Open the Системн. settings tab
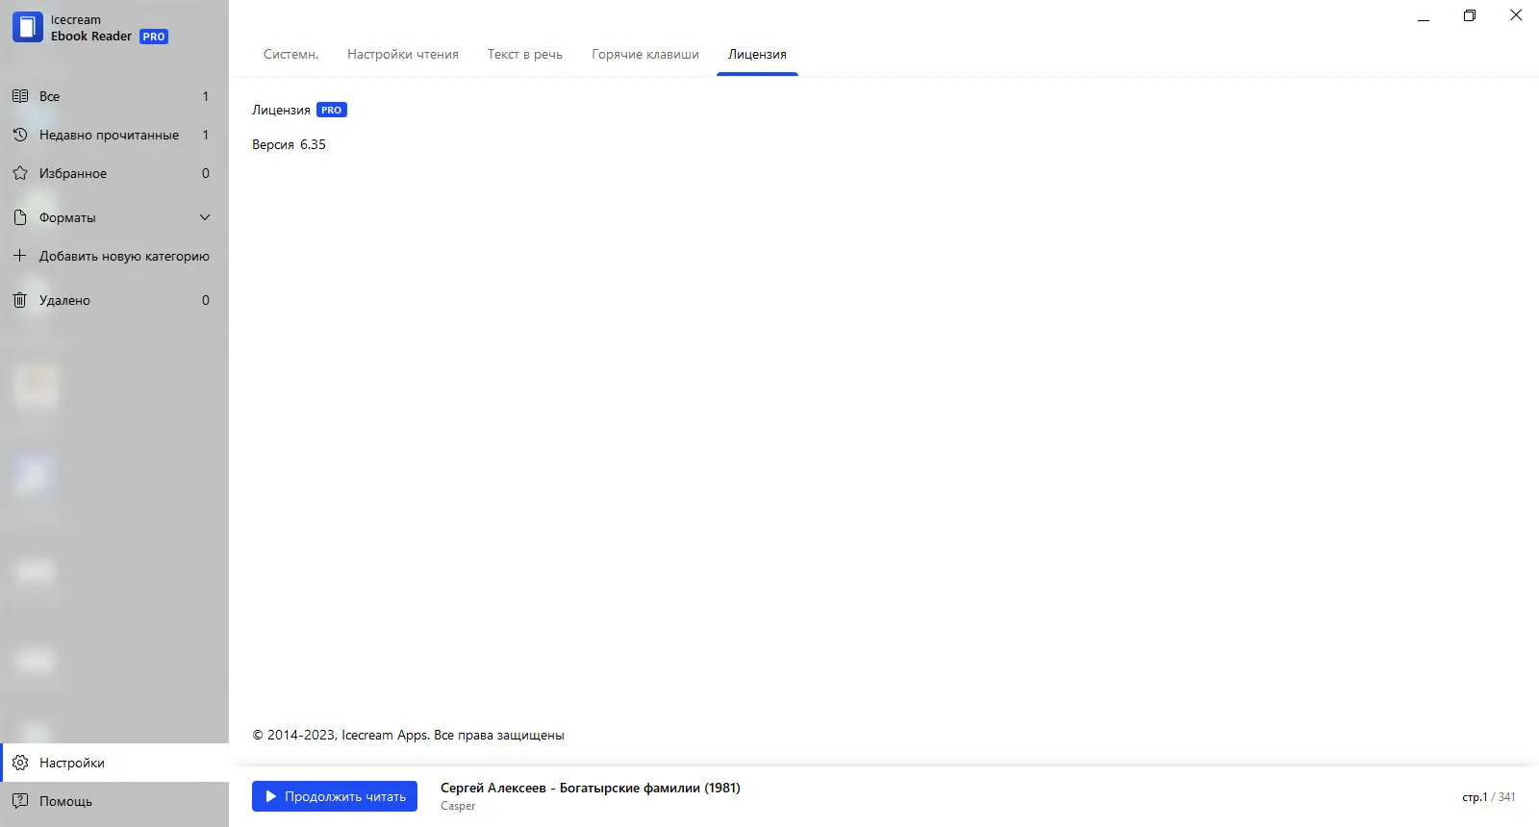The image size is (1539, 827). coord(290,54)
